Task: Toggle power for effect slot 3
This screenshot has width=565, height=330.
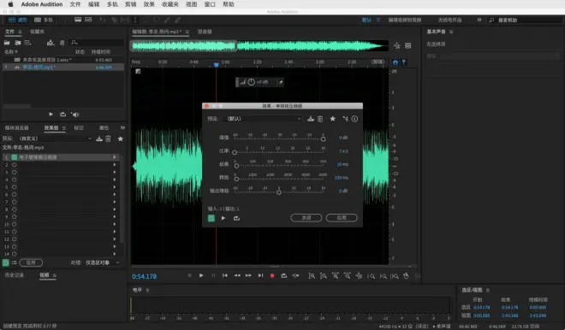Action: [15, 172]
